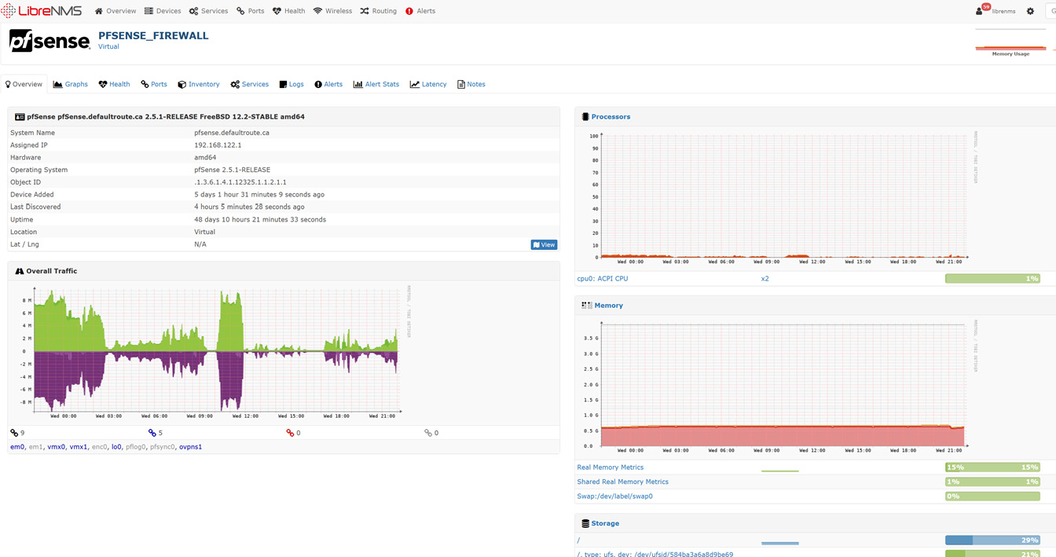Click the Storage panel heading link
Screen dimensions: 1056x557
coord(605,523)
